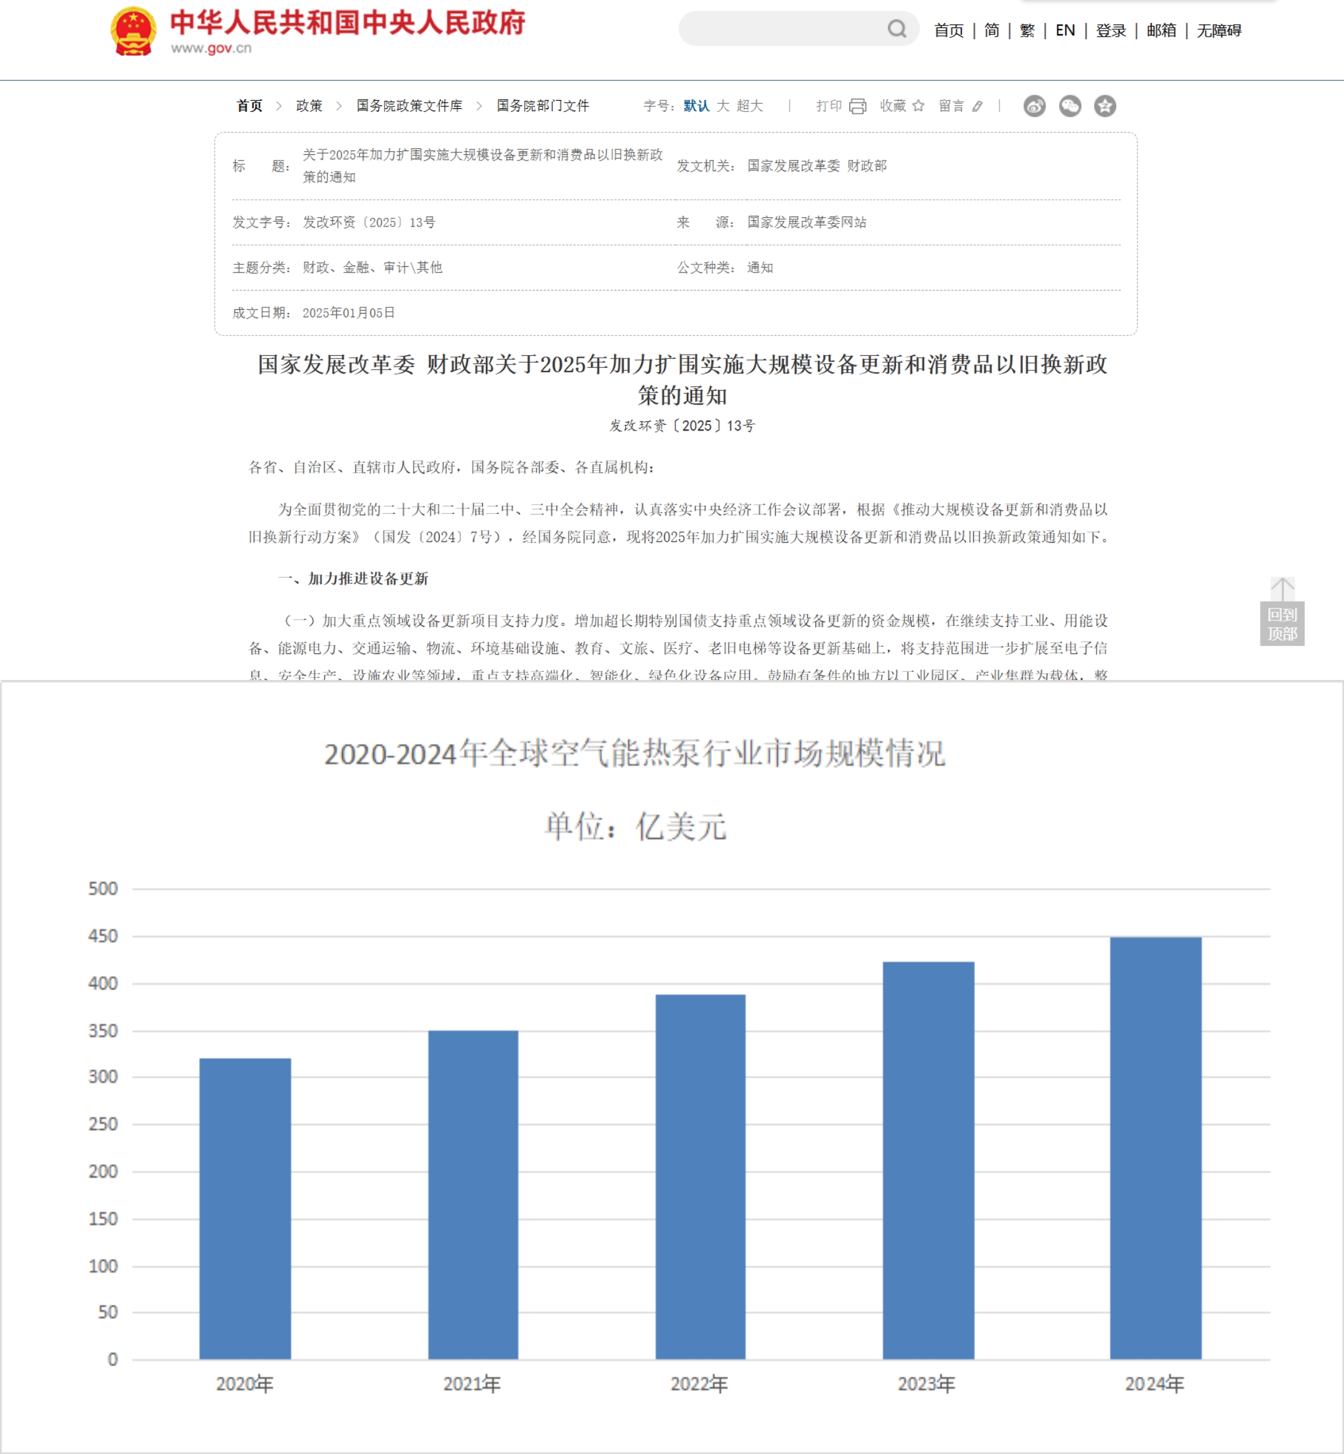
Task: Click the 一、加力推进设备更新 section heading
Action: 353,579
